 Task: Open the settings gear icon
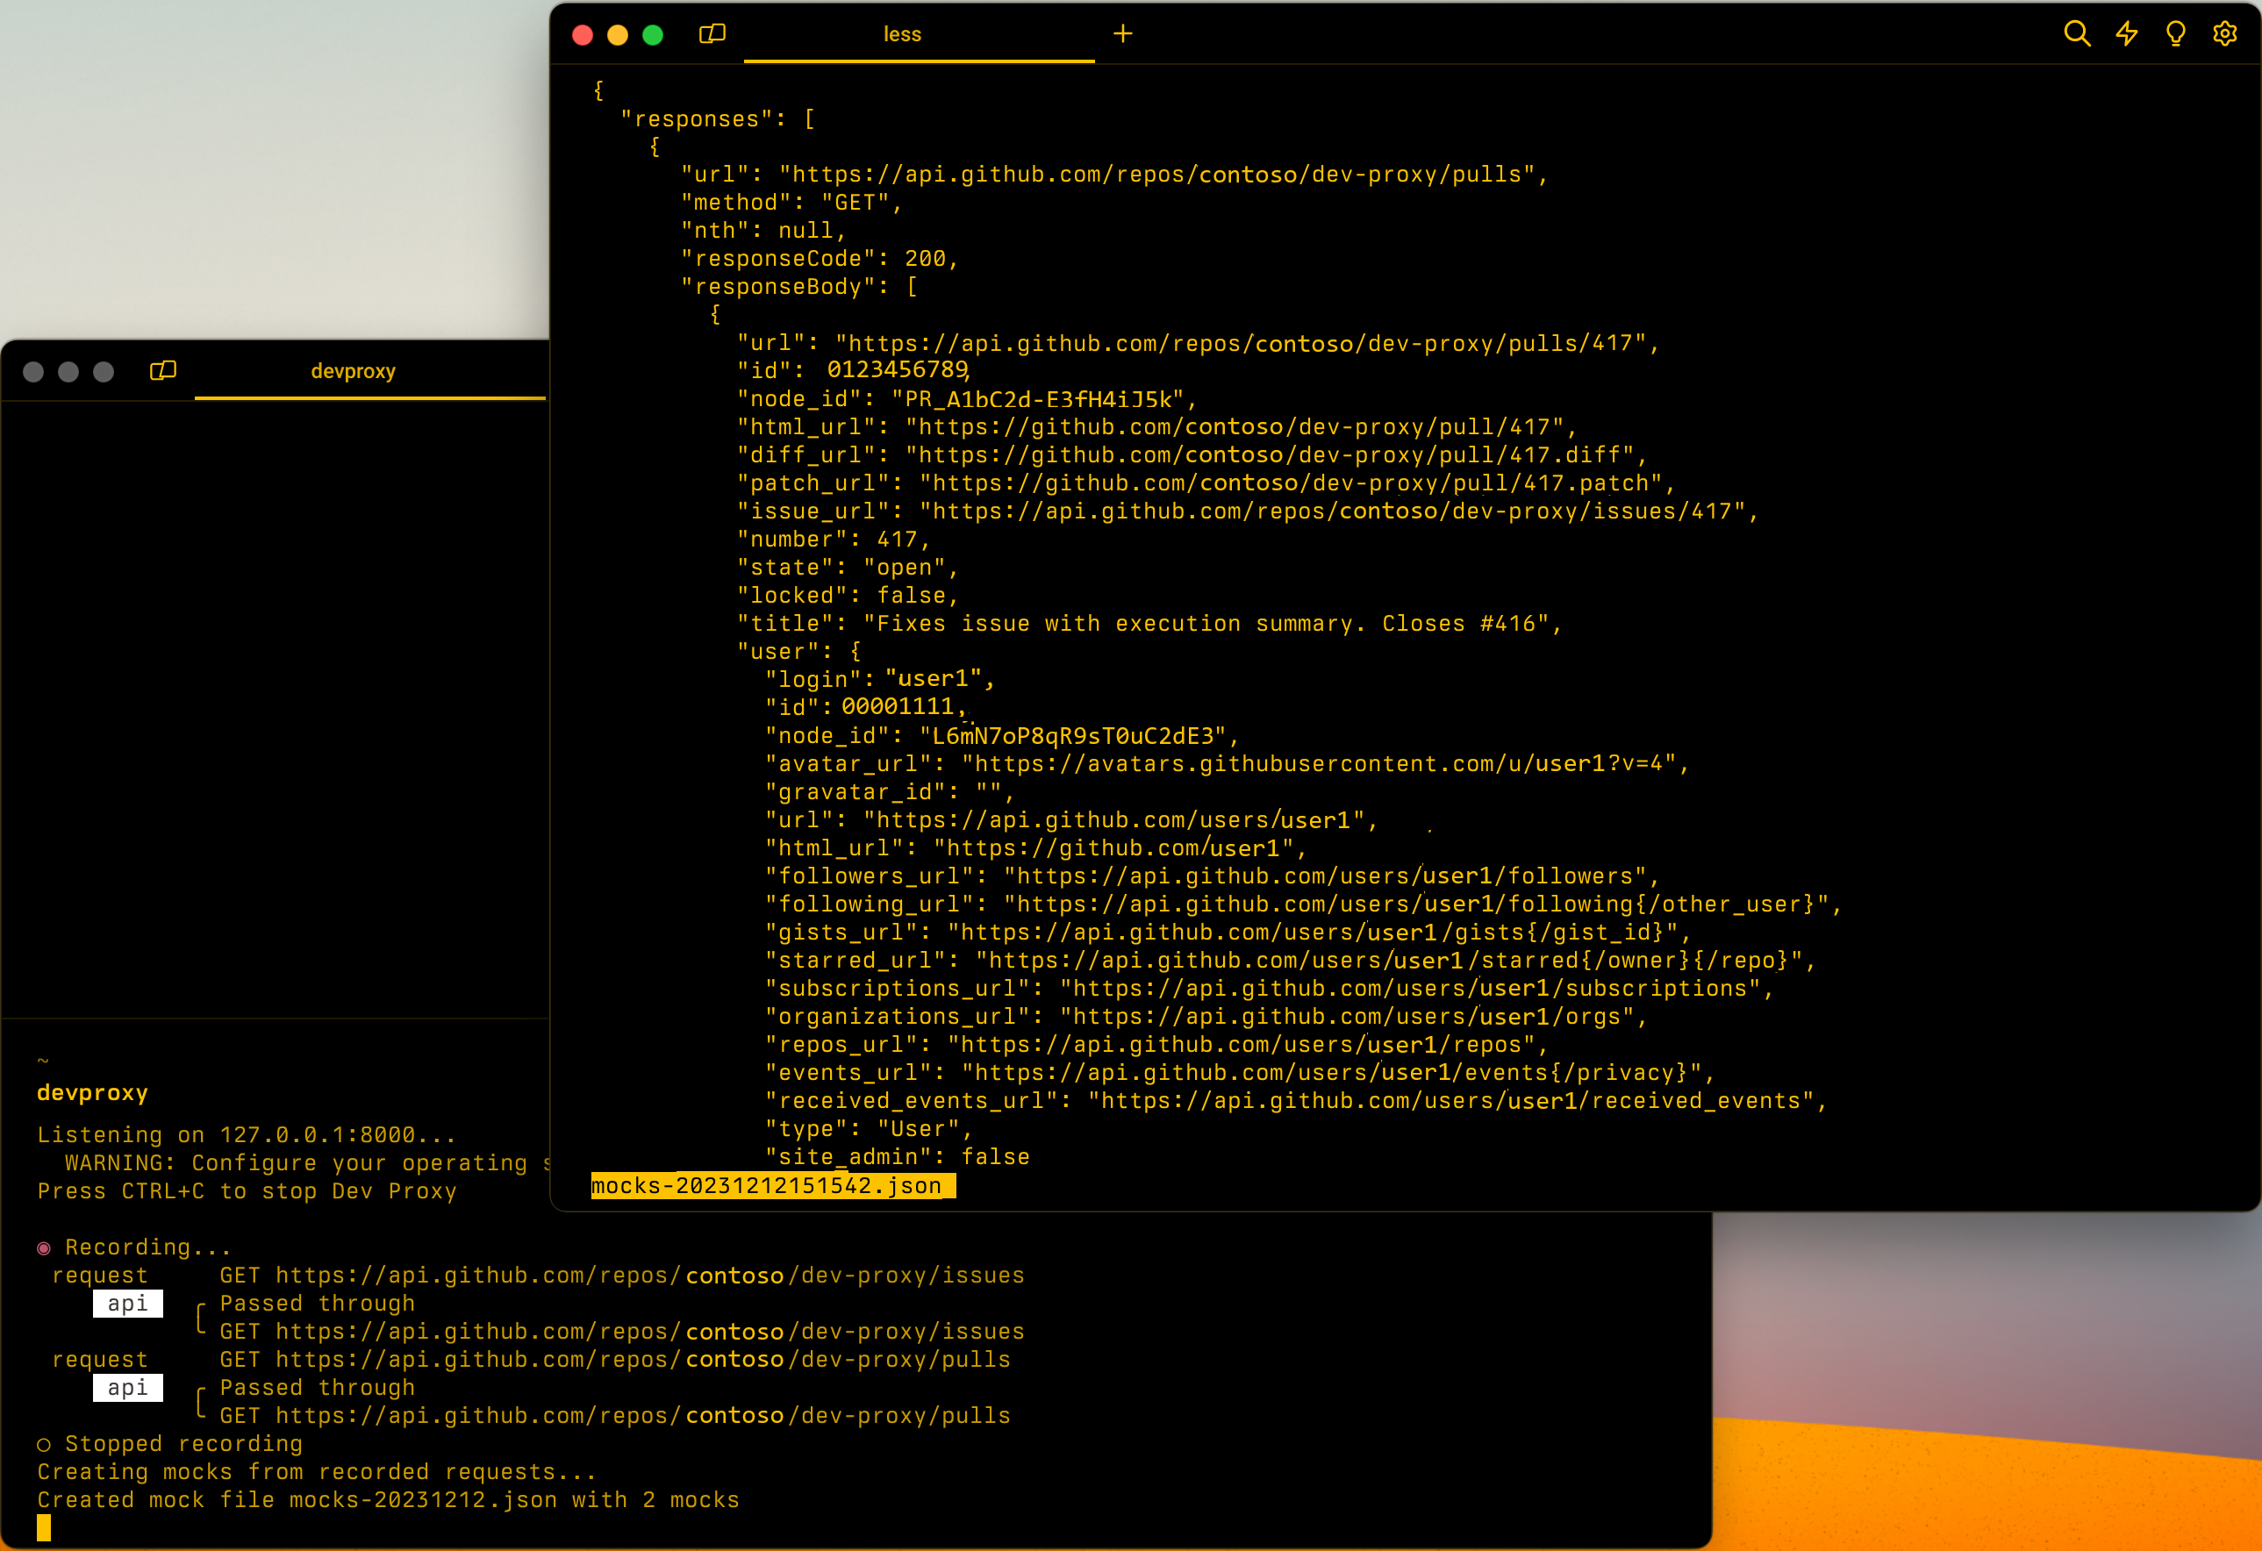[x=2224, y=34]
